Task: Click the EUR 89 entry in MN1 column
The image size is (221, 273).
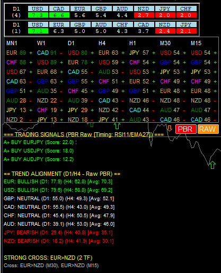Action: tap(16, 53)
